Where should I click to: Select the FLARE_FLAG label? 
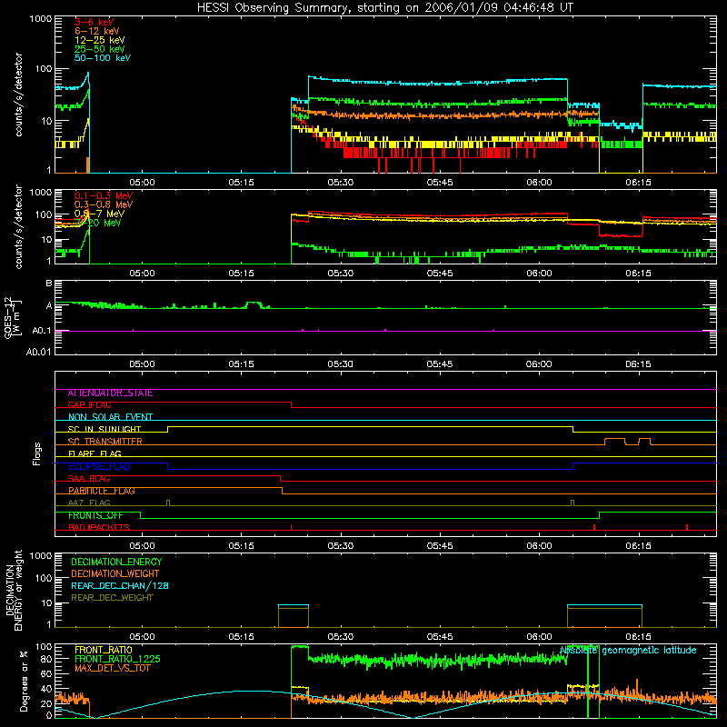click(95, 453)
